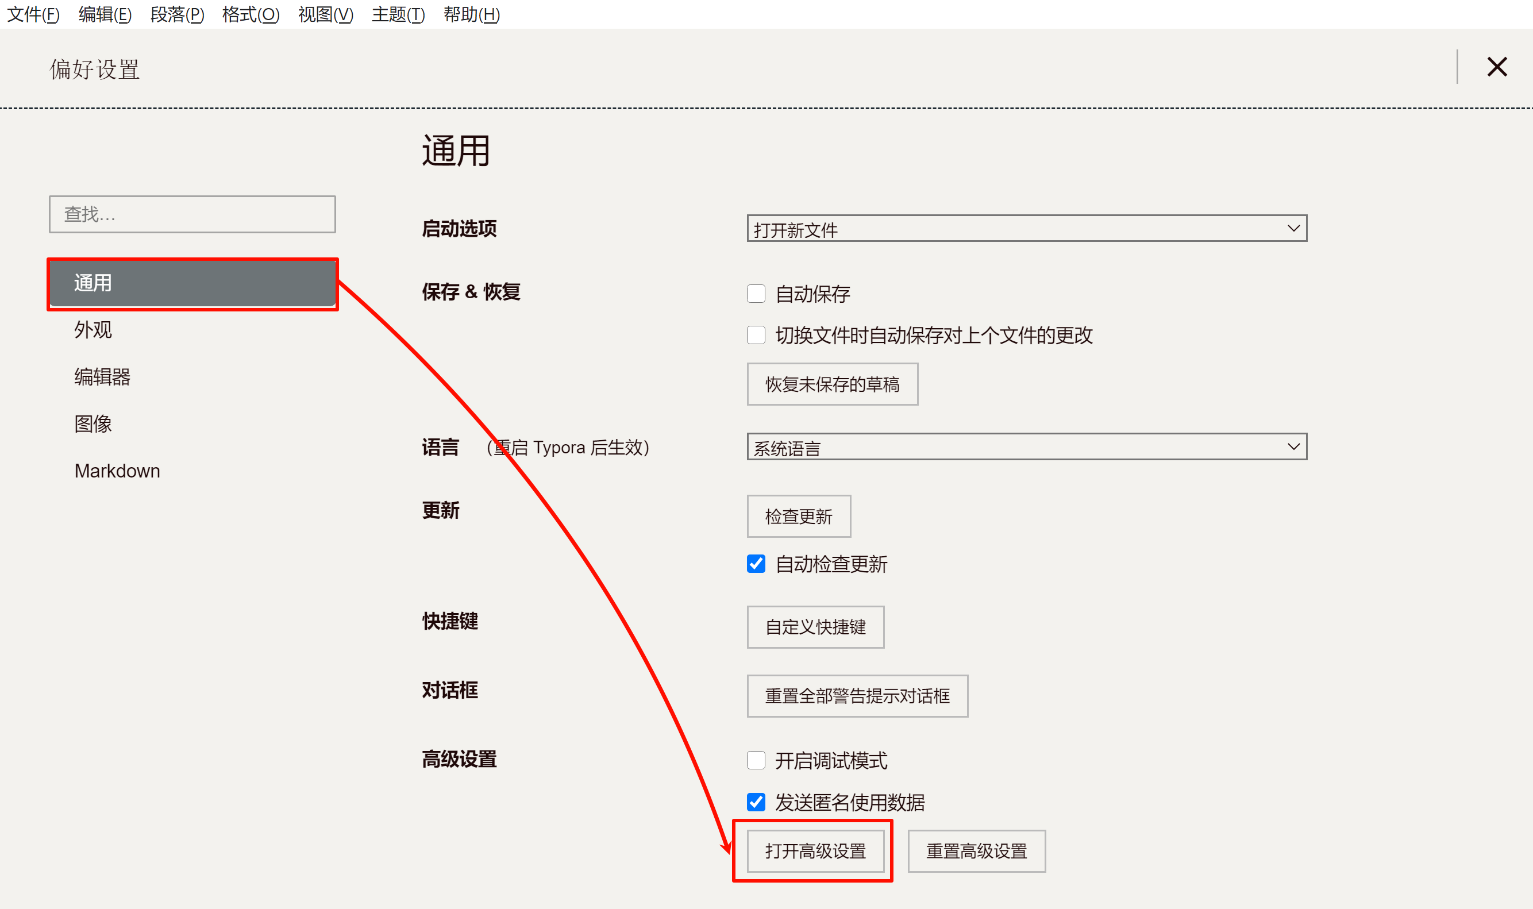Image resolution: width=1533 pixels, height=909 pixels.
Task: Click the 检查更新 button
Action: point(798,517)
